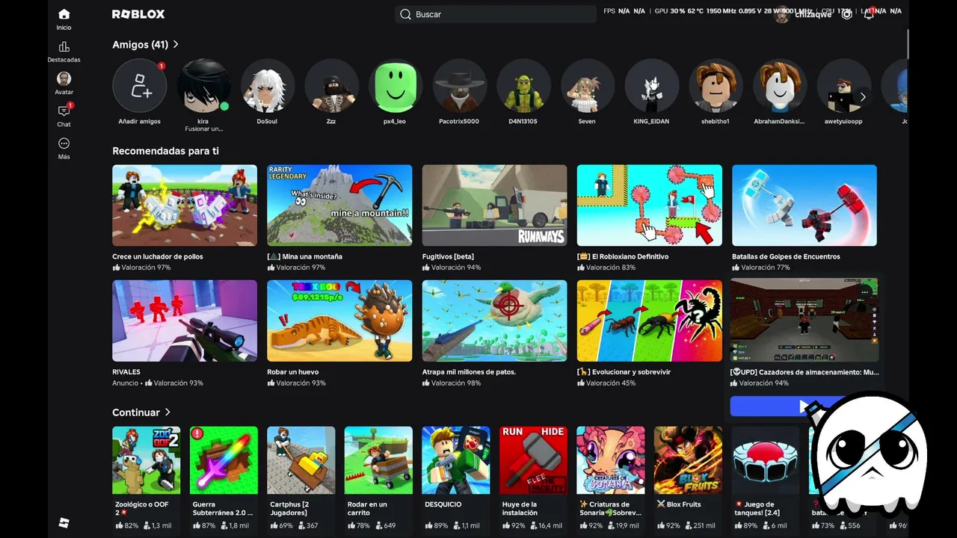Open Chat from the sidebar
The width and height of the screenshot is (957, 538).
pos(64,116)
